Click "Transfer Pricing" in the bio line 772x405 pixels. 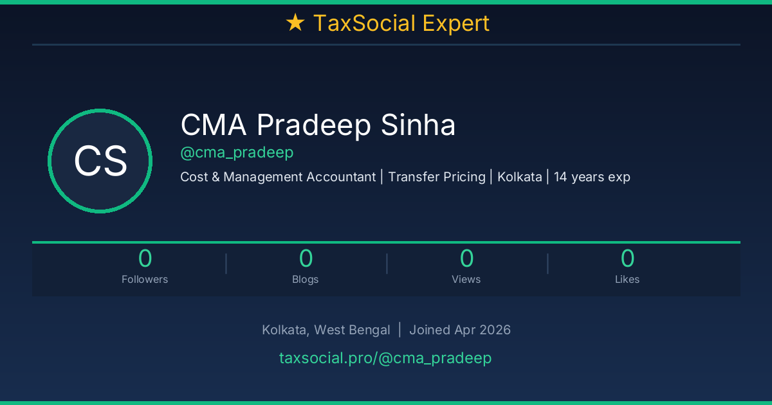437,177
